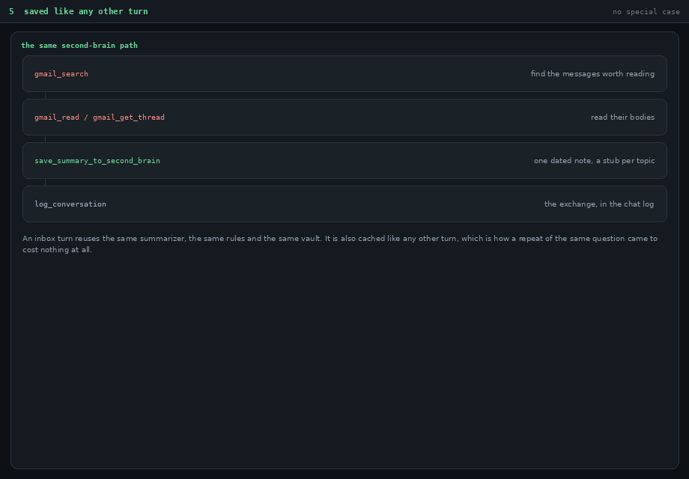The image size is (689, 479).
Task: Click the heading "saved like any other turn"
Action: (x=85, y=11)
